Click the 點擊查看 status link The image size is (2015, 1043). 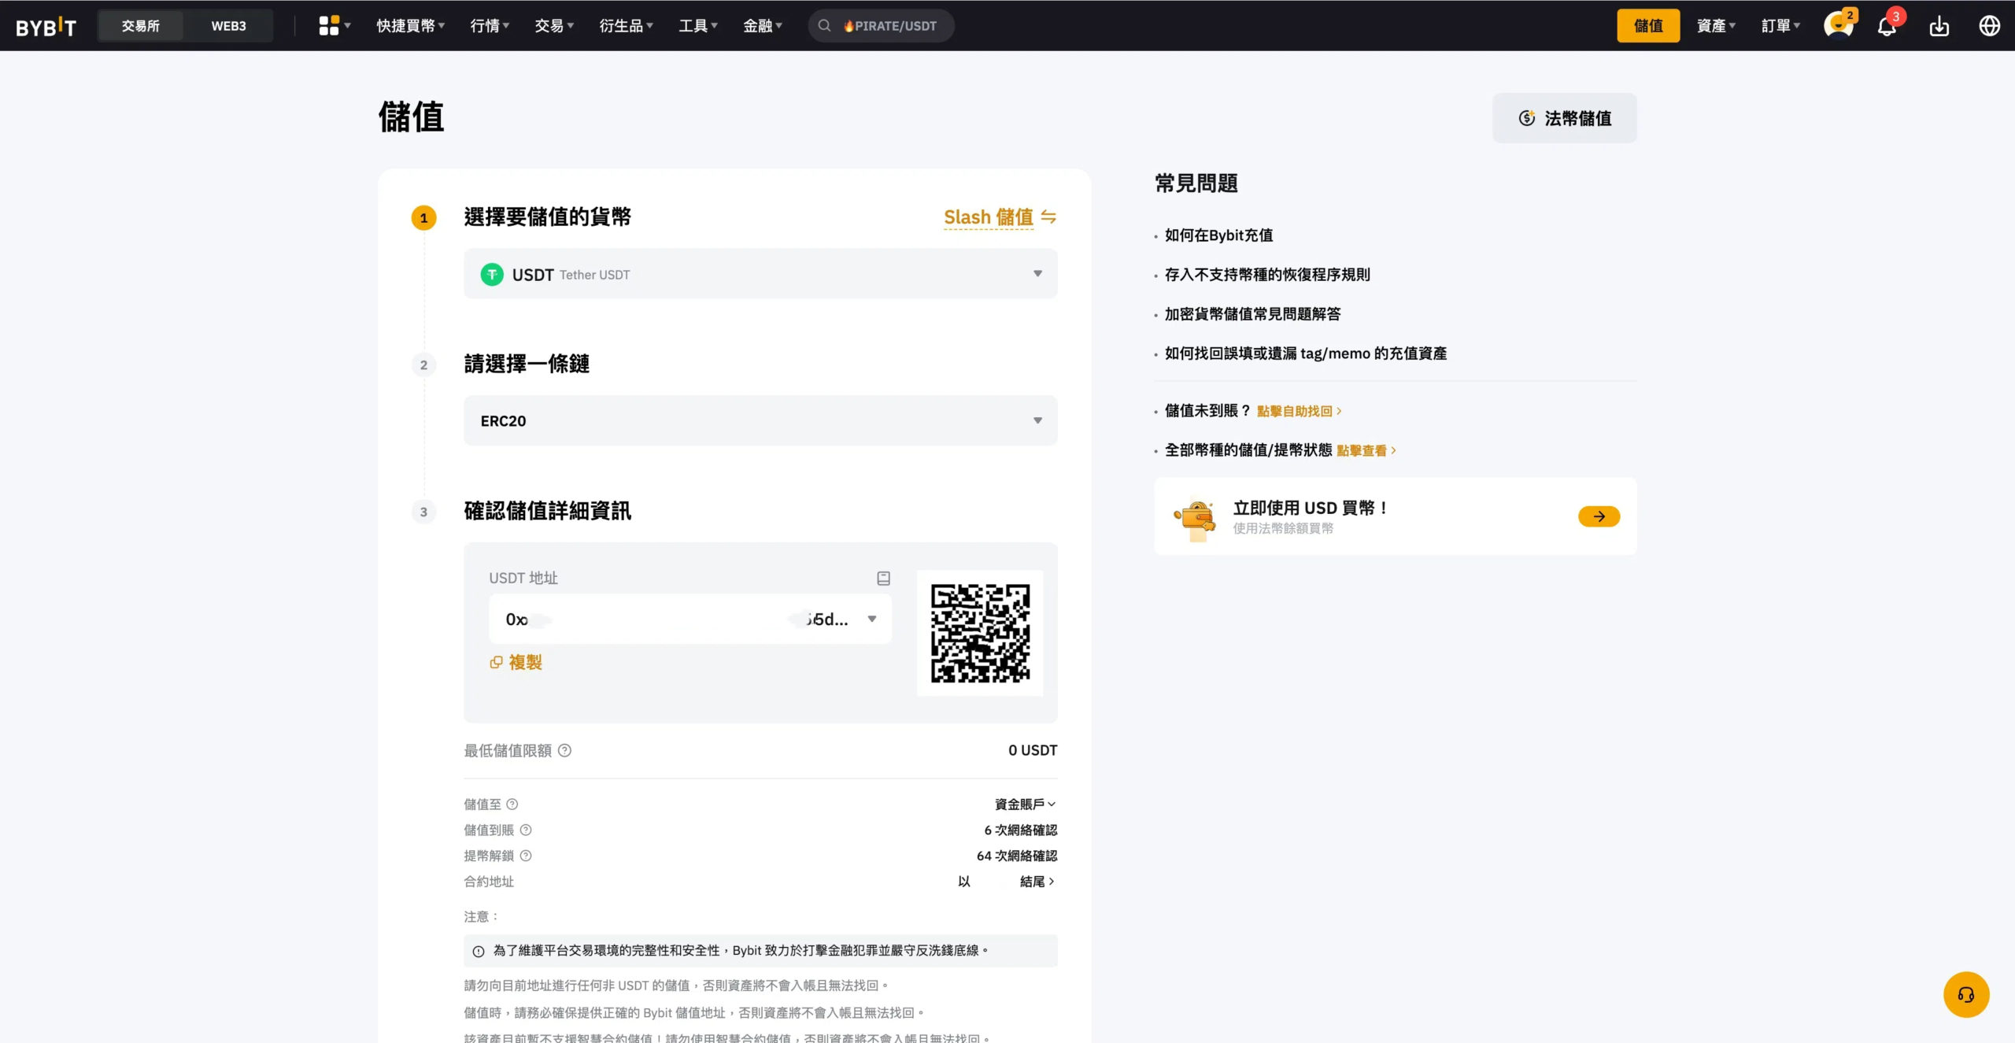tap(1366, 450)
